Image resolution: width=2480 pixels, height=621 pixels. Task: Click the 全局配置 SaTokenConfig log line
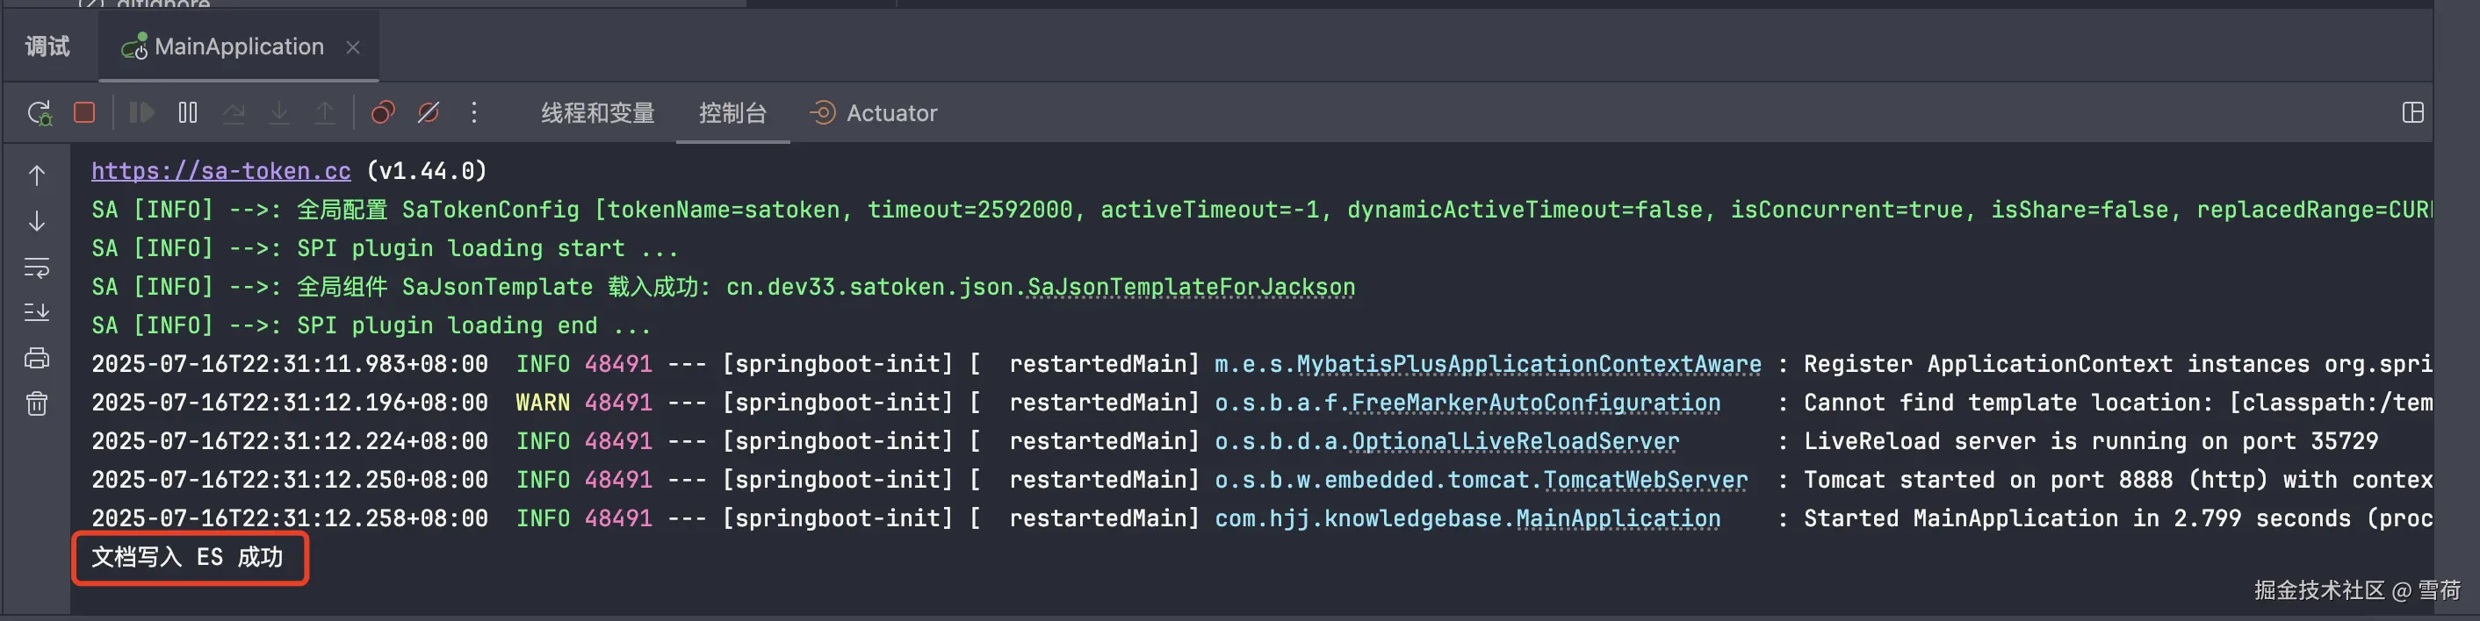coord(1261,211)
